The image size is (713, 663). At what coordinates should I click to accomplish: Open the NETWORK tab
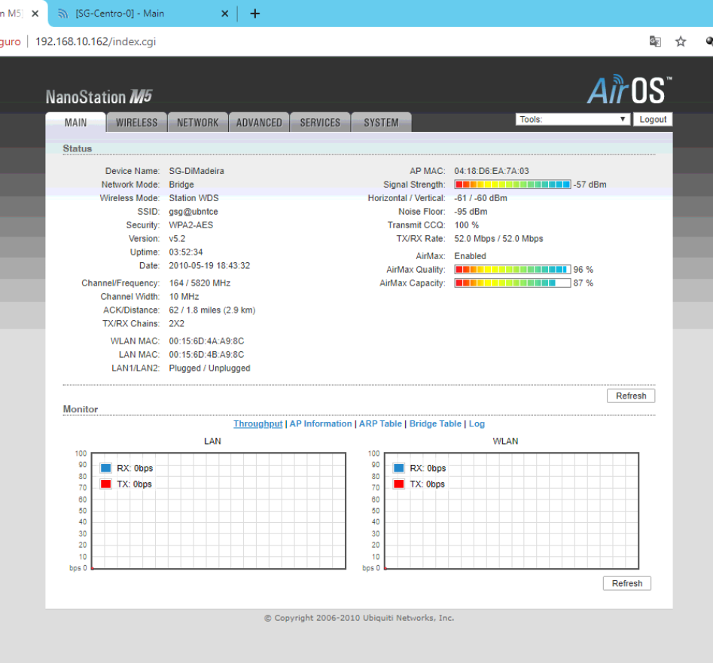pyautogui.click(x=198, y=122)
